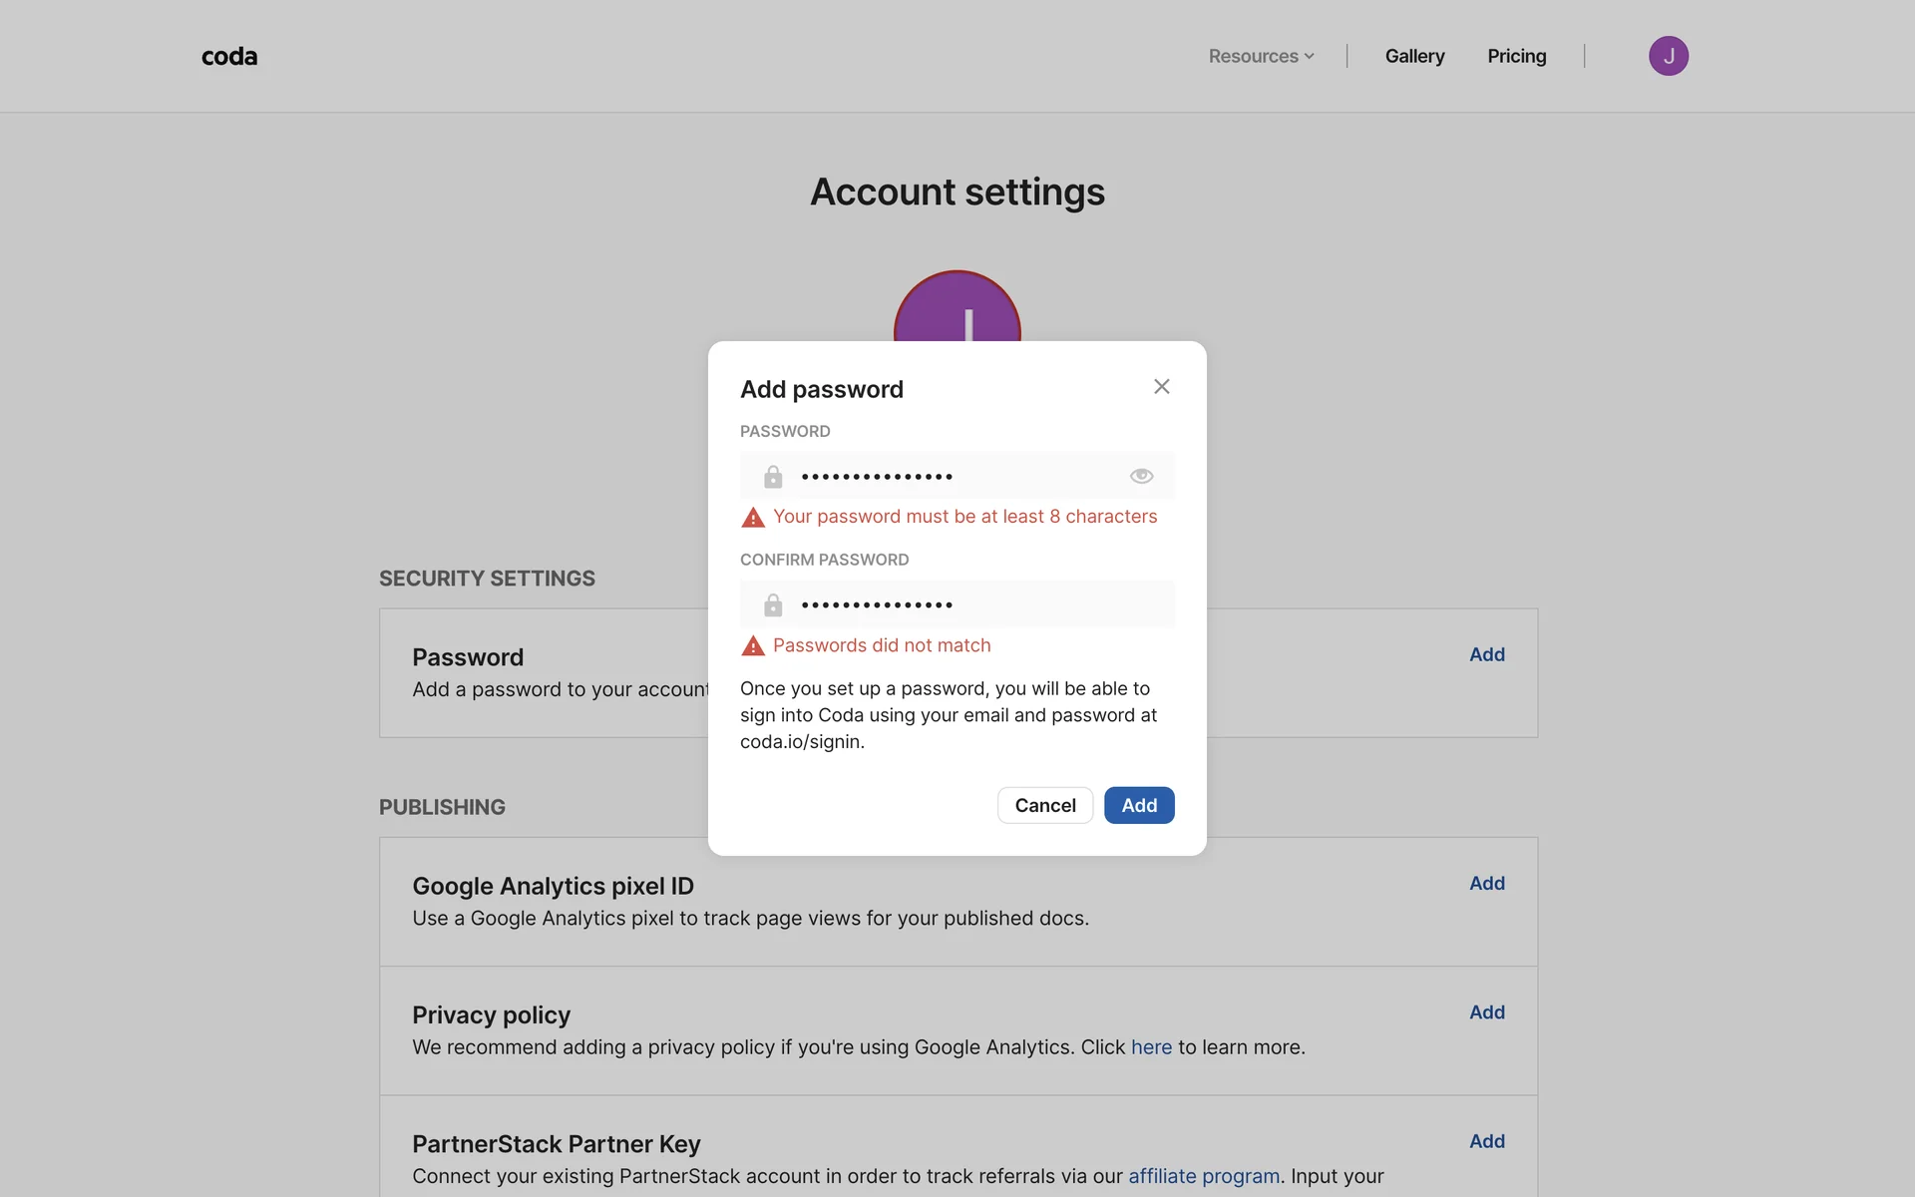Click the lock icon in Confirm Password field
Image resolution: width=1915 pixels, height=1197 pixels.
click(773, 605)
